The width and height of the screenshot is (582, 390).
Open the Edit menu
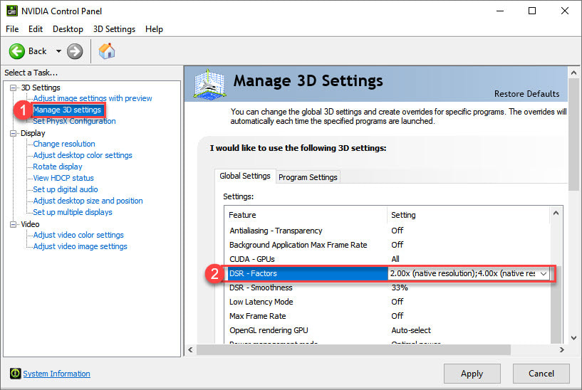[x=36, y=29]
